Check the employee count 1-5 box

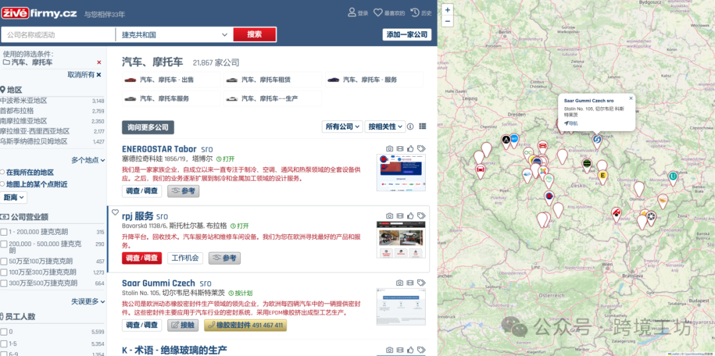point(4,344)
